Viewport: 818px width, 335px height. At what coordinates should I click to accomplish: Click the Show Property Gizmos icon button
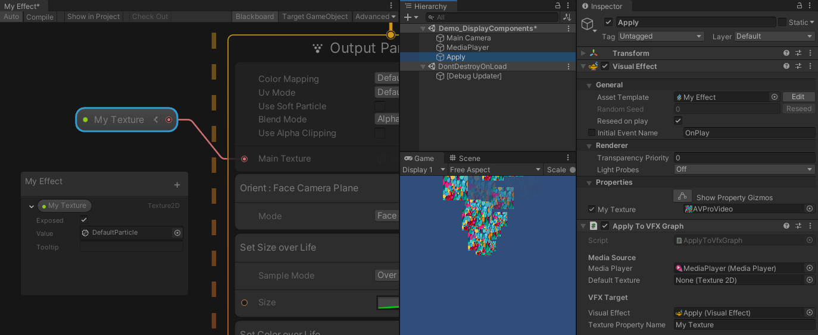(682, 196)
